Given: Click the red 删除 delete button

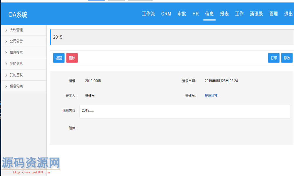Looking at the screenshot, I should [72, 58].
